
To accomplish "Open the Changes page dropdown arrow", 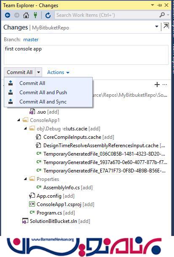I will 157,26.
